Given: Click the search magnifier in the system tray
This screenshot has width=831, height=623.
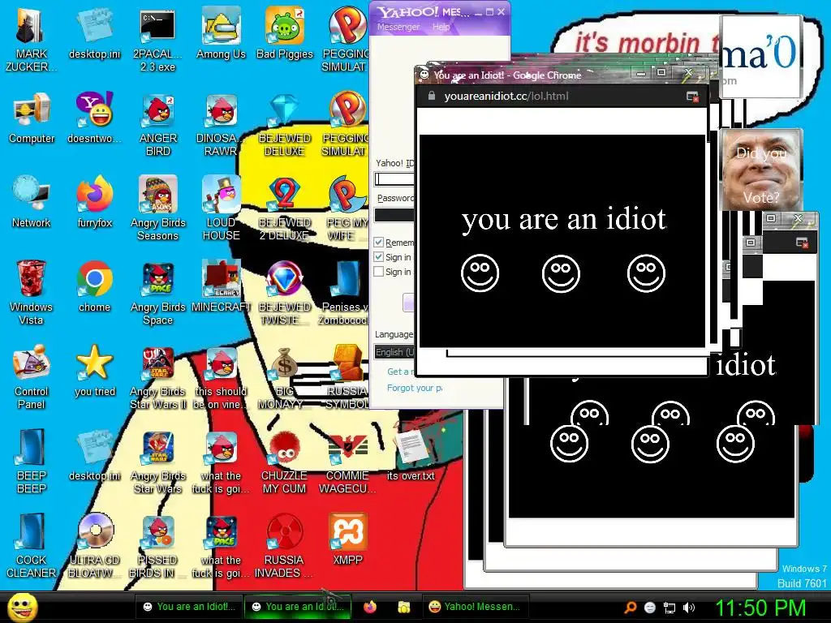Looking at the screenshot, I should click(x=630, y=608).
